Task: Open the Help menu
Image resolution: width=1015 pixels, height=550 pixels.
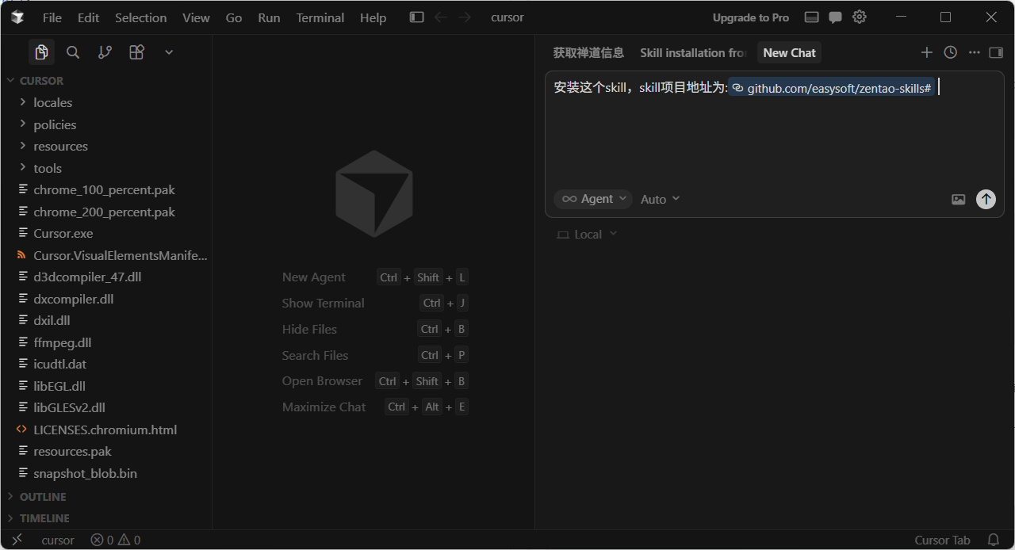Action: 373,17
